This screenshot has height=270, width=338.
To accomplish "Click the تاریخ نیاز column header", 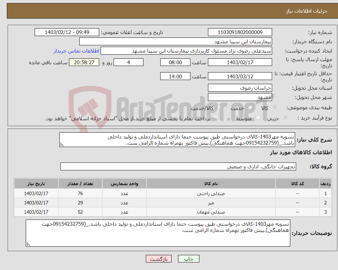I will 36,184.
